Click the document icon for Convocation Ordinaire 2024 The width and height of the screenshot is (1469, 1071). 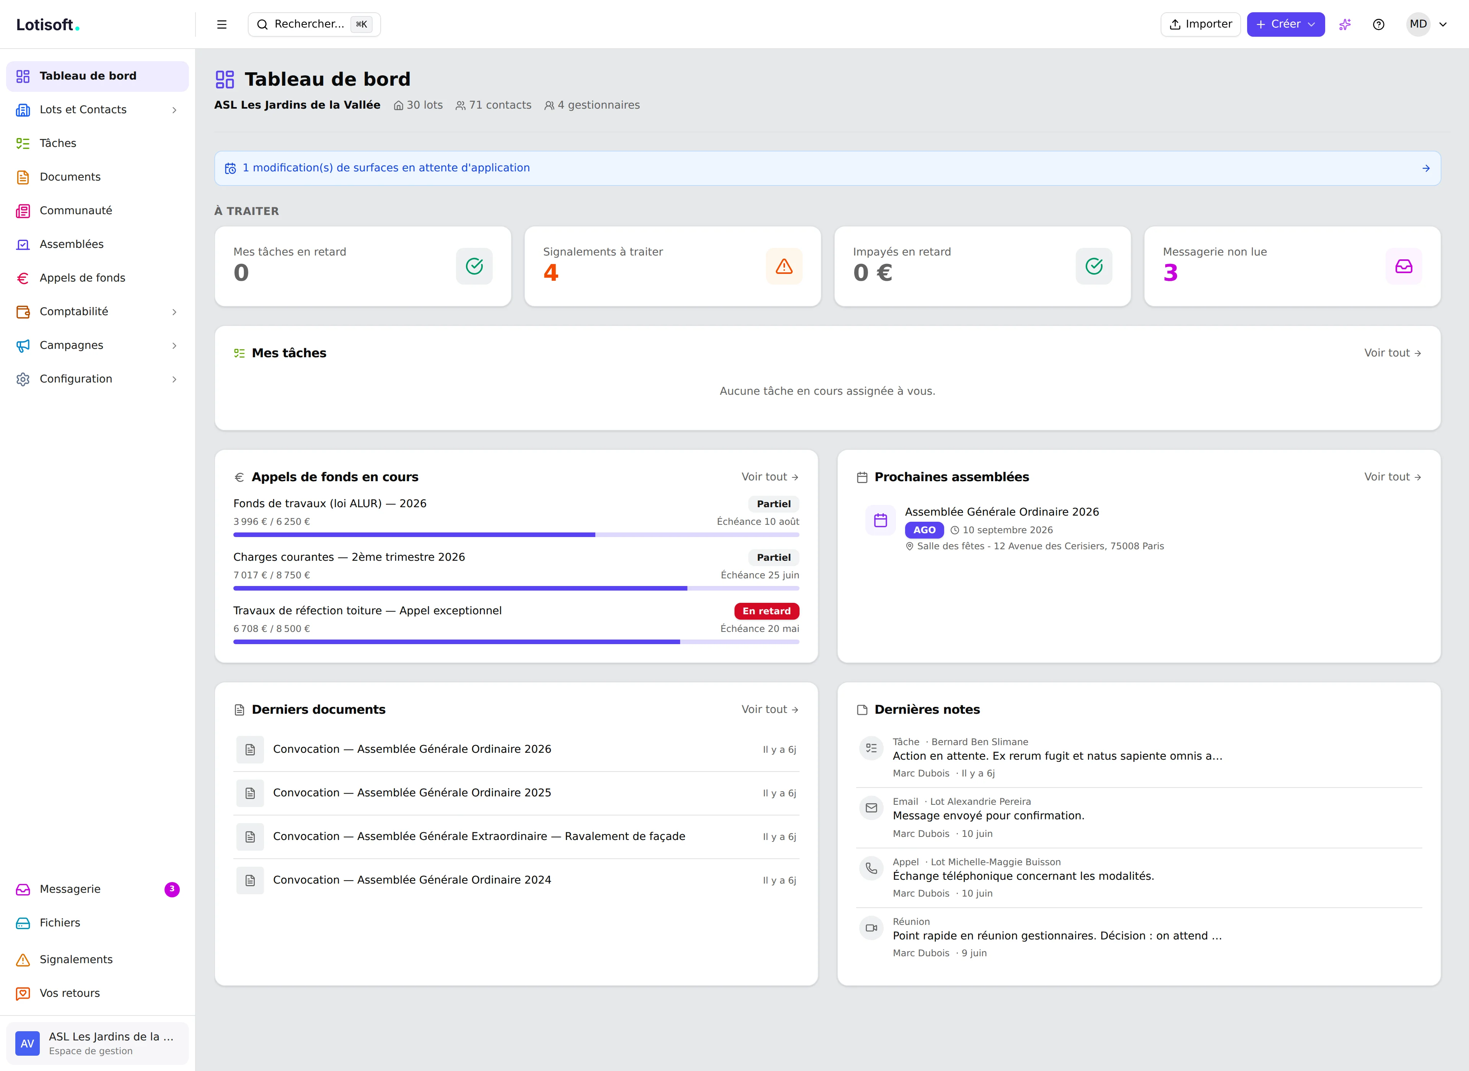pyautogui.click(x=250, y=881)
